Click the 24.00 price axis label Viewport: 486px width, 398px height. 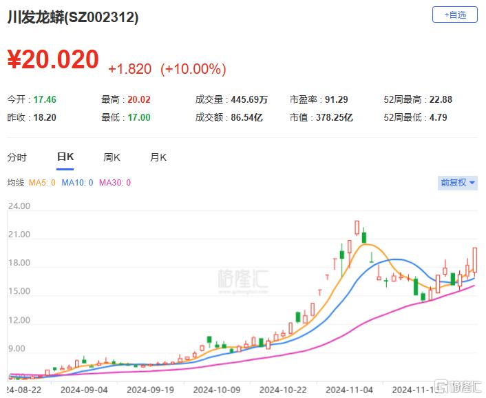coord(19,206)
